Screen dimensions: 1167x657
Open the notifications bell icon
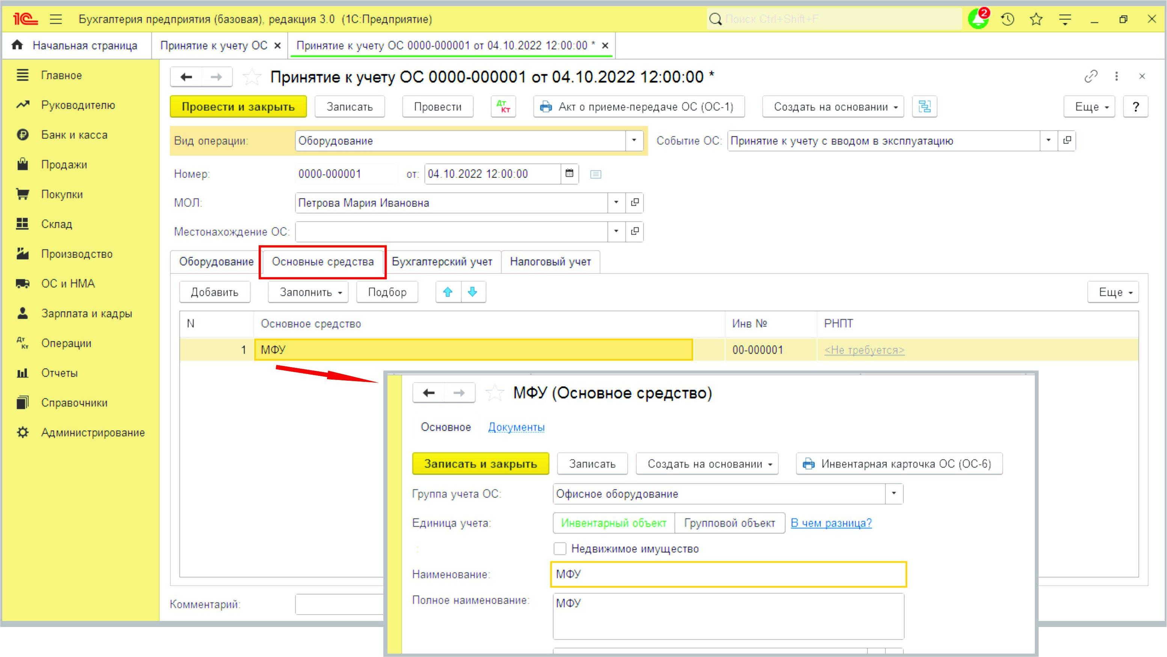(979, 19)
